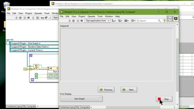
Task: Open the View menu in Front Panel window
Action: (x=74, y=16)
